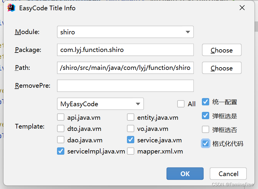
Task: Uncheck the 统一配置 checkbox
Action: click(x=205, y=102)
